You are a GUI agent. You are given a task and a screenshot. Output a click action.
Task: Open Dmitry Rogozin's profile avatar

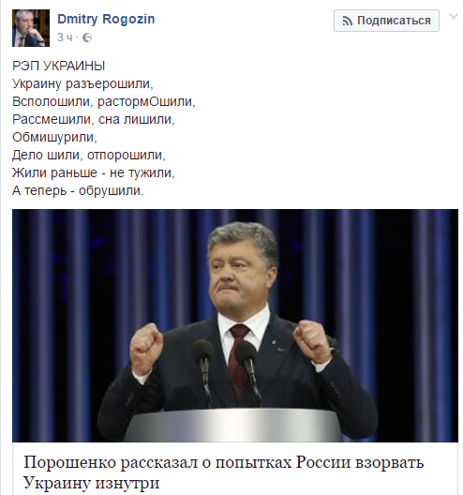click(x=31, y=28)
